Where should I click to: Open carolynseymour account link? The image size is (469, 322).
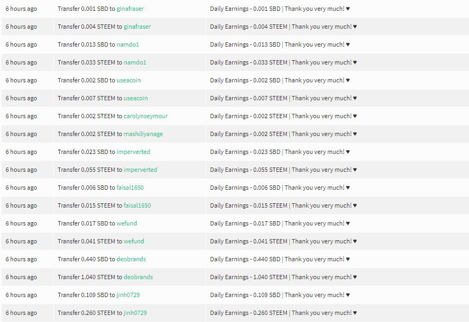(146, 117)
